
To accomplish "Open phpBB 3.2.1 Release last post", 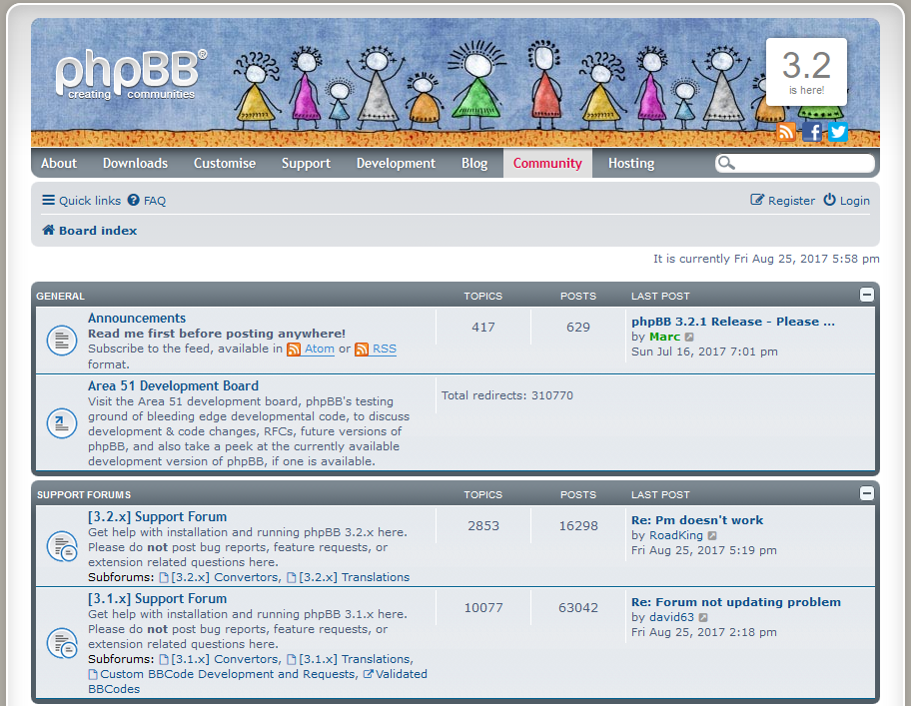I will coord(733,322).
